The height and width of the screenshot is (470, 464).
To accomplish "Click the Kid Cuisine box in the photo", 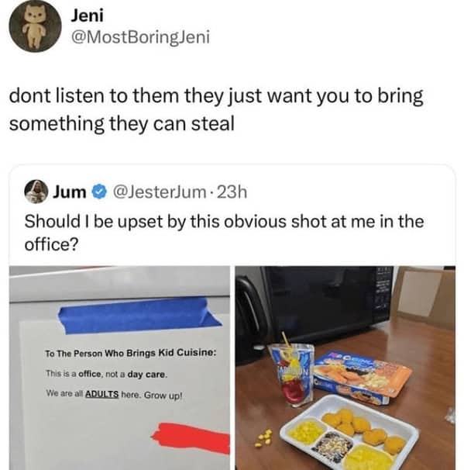I will 361,377.
